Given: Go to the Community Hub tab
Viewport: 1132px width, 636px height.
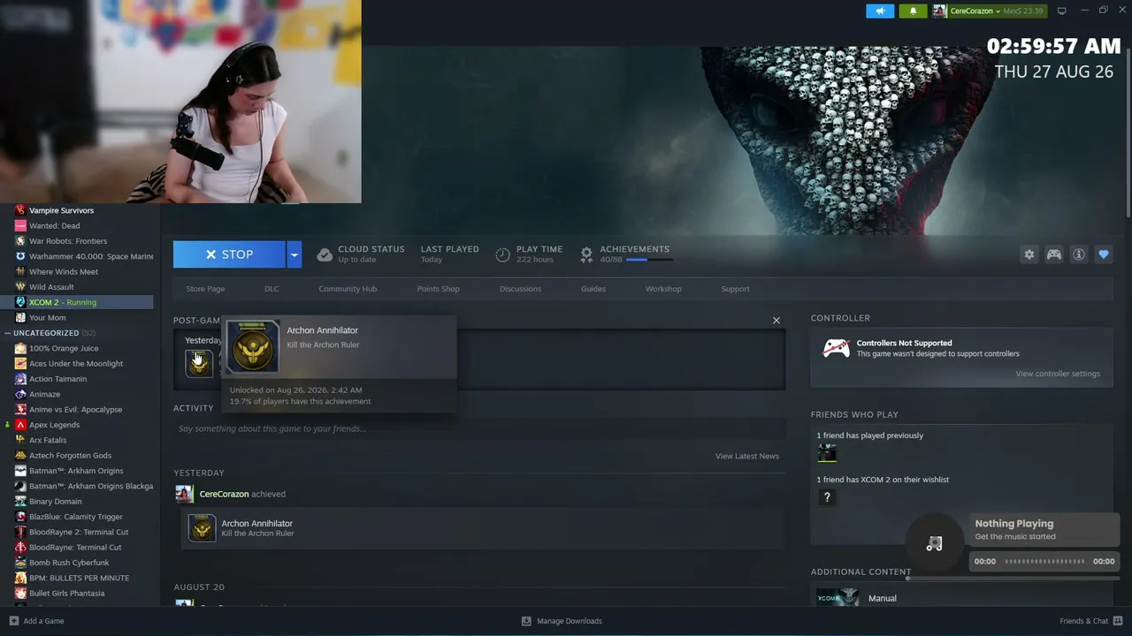Looking at the screenshot, I should coord(348,289).
